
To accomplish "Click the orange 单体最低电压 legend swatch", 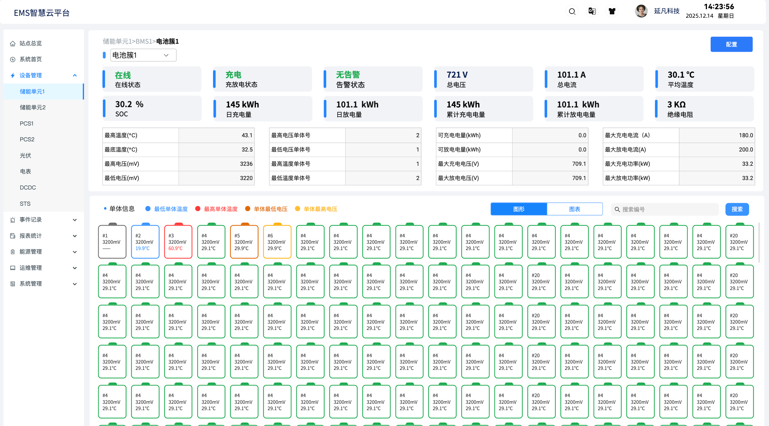I will click(248, 209).
